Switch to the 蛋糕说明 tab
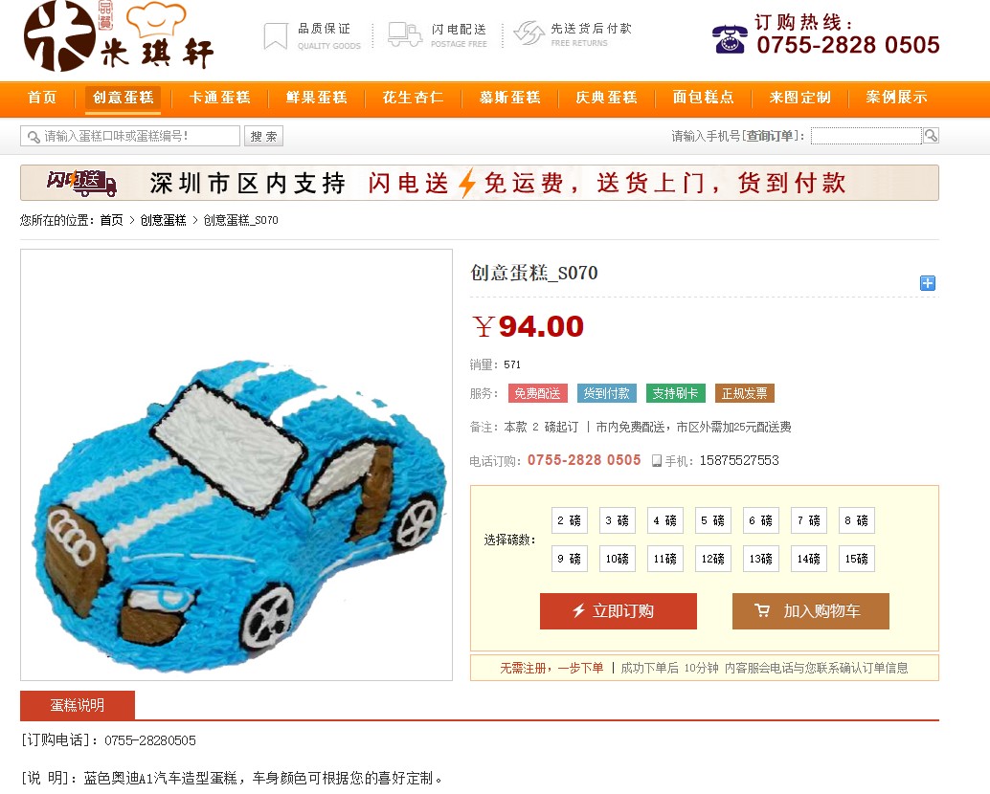The height and width of the screenshot is (794, 990). [77, 705]
